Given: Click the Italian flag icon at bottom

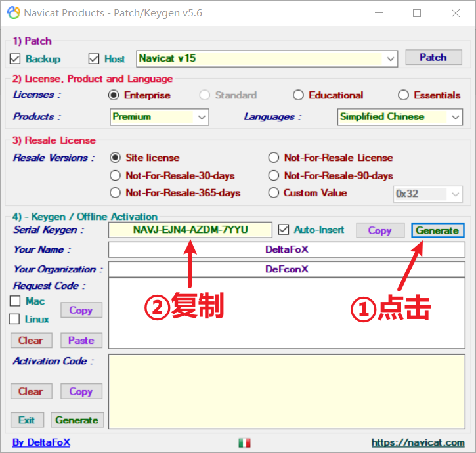Looking at the screenshot, I should (x=244, y=442).
